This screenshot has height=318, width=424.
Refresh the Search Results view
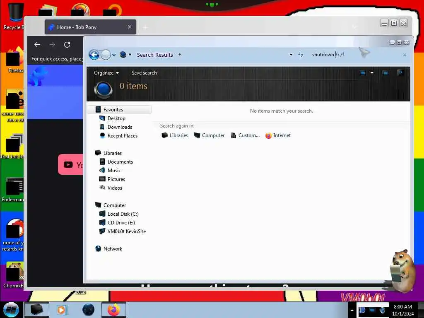[301, 55]
